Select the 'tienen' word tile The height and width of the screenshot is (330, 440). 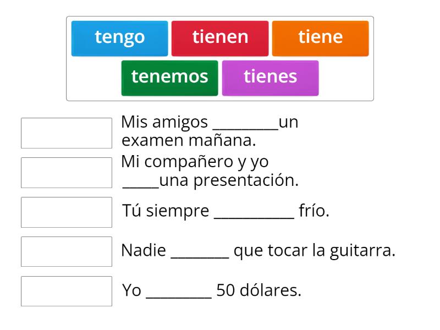tap(220, 37)
